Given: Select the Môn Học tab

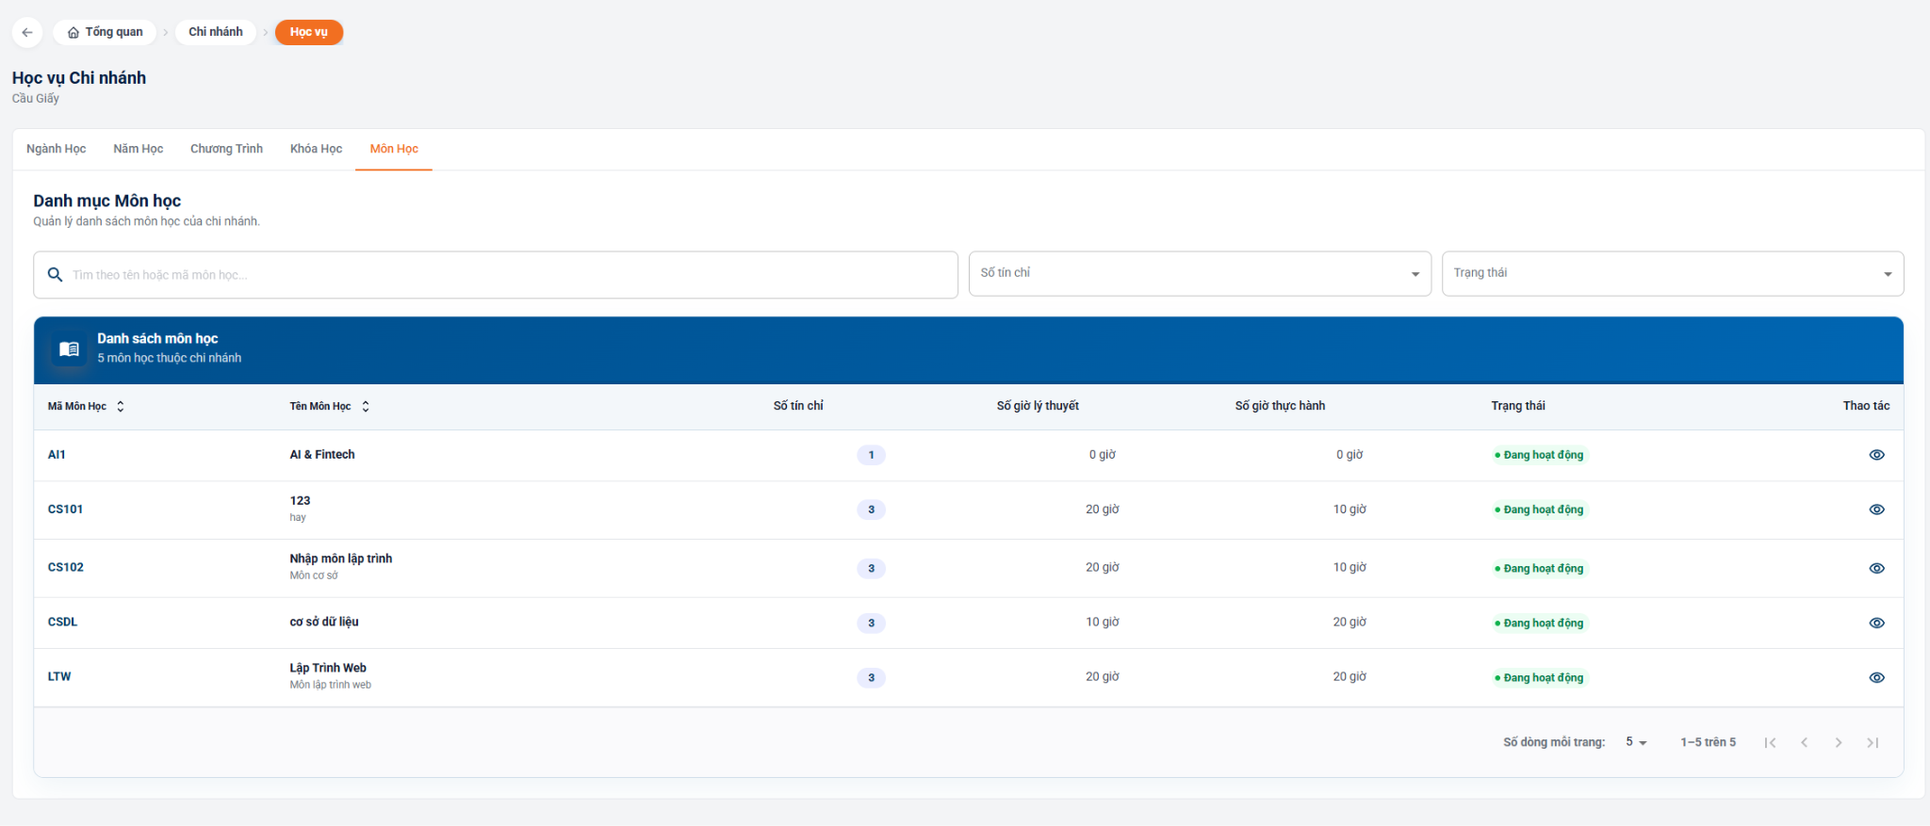Looking at the screenshot, I should (394, 149).
